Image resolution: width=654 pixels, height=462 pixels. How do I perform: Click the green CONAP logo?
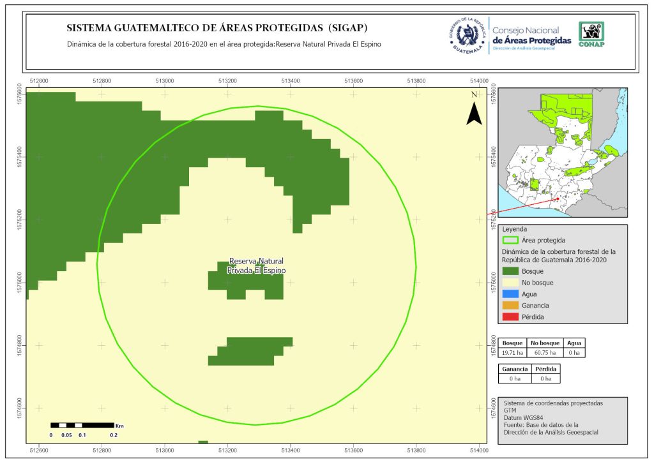pyautogui.click(x=591, y=34)
